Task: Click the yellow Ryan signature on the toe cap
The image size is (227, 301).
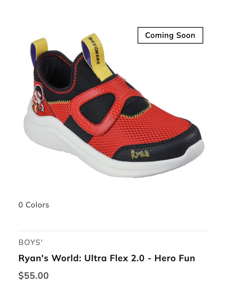Action: point(140,154)
